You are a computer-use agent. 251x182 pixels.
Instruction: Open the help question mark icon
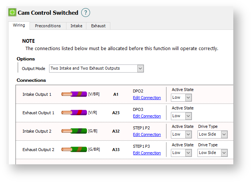pos(86,13)
